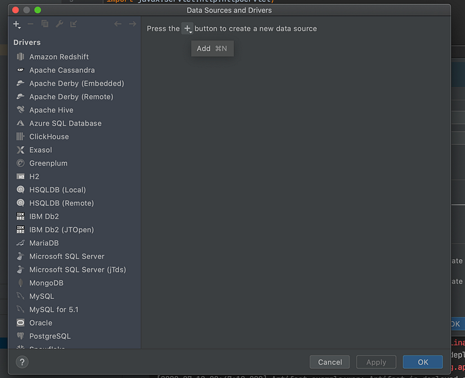Select IBM Db2 driver label

44,217
